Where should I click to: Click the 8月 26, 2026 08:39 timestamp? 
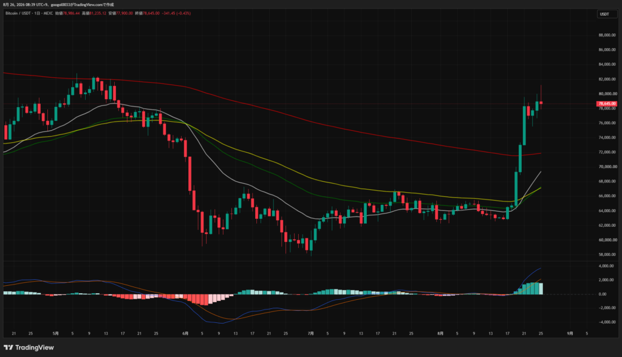coord(19,5)
